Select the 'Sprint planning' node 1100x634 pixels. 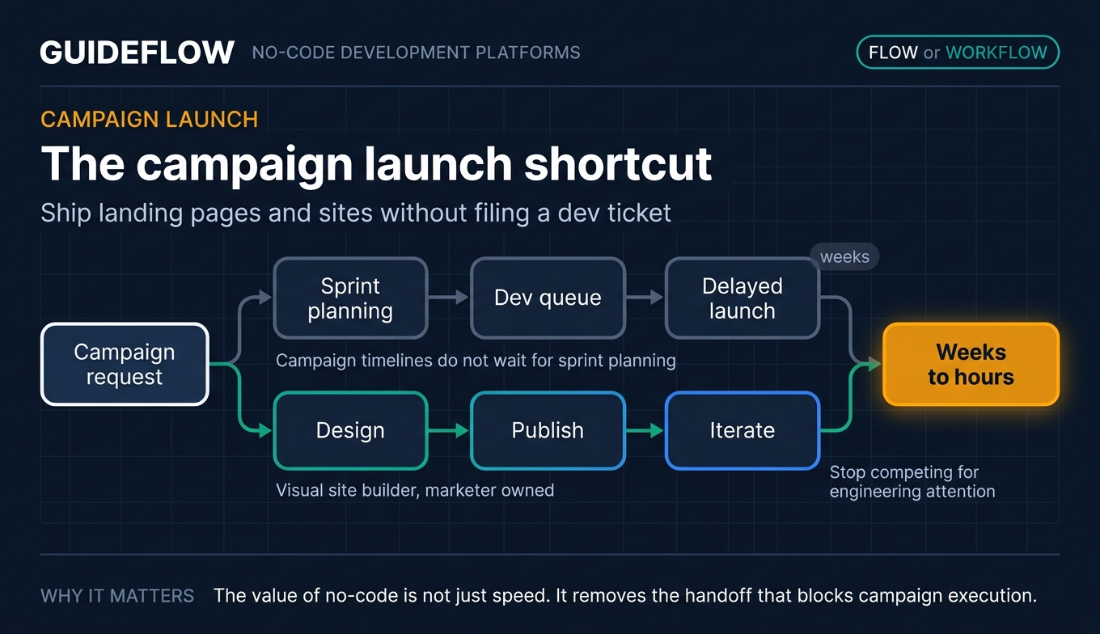(350, 298)
